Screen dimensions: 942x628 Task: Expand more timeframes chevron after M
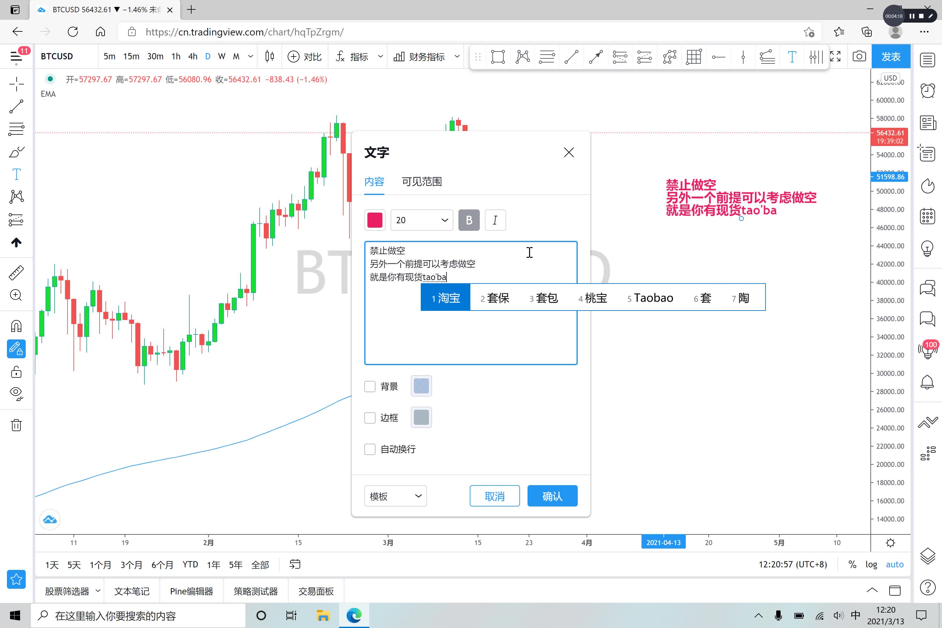(x=251, y=57)
